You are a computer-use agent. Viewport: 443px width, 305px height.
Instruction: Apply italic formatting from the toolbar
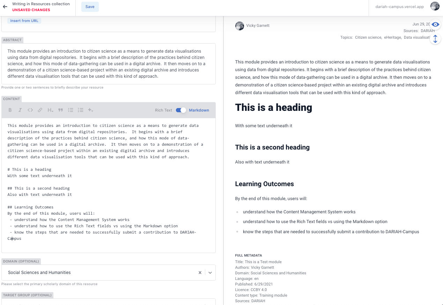[20, 110]
